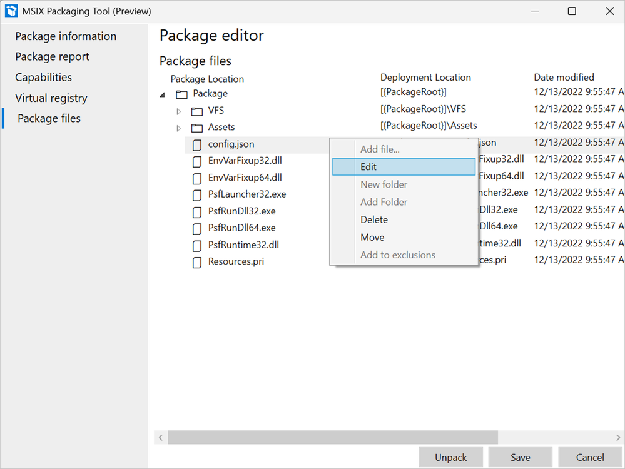Click the Assets folder icon
The height and width of the screenshot is (469, 625).
point(197,128)
